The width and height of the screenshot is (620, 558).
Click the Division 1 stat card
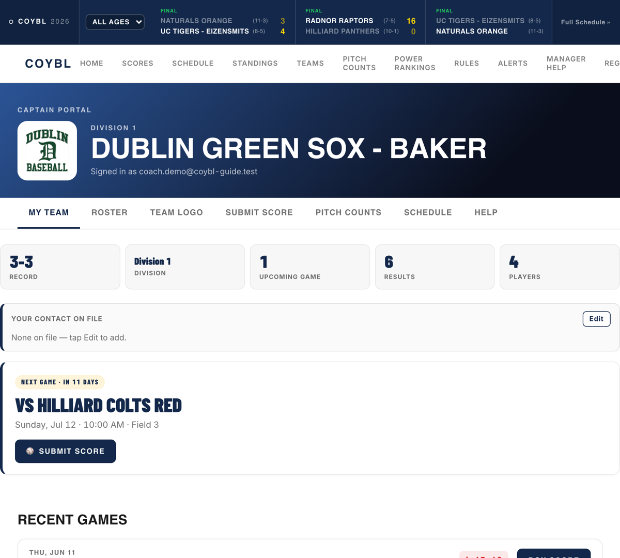[185, 267]
